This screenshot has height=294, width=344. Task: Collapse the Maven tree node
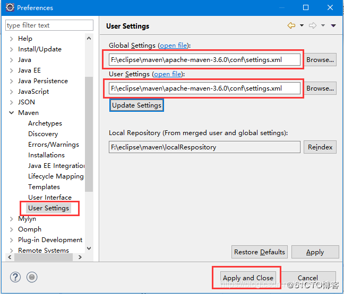coord(11,113)
